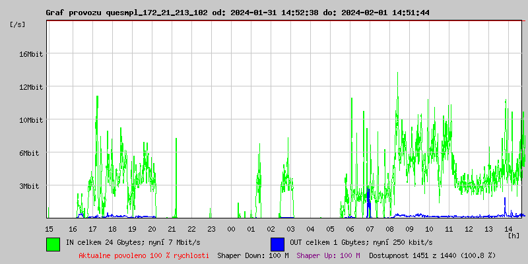Click the purple 'Shaper Up: 100 M' text
The width and height of the screenshot is (528, 264).
point(328,255)
